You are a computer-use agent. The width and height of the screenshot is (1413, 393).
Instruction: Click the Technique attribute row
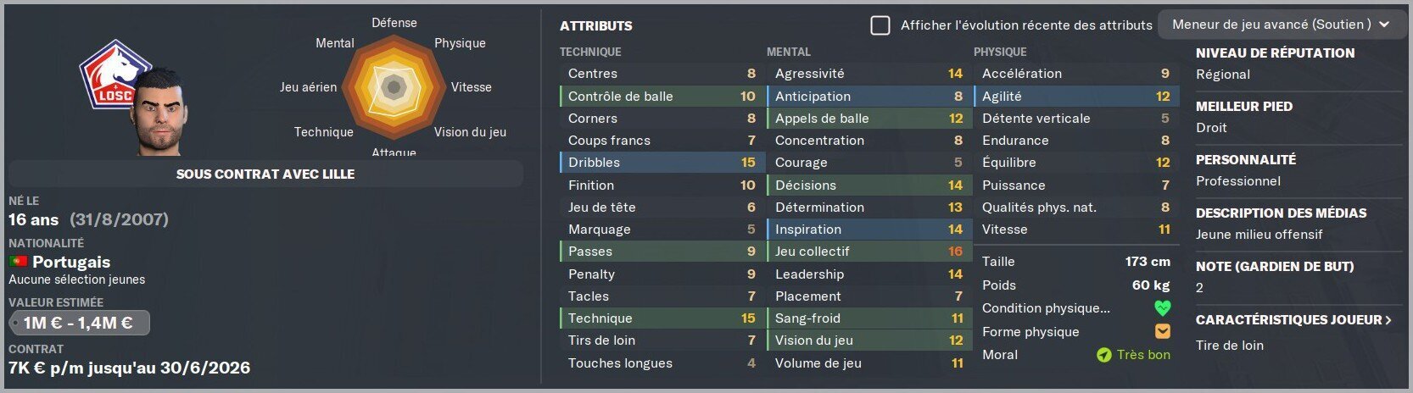[x=662, y=318]
